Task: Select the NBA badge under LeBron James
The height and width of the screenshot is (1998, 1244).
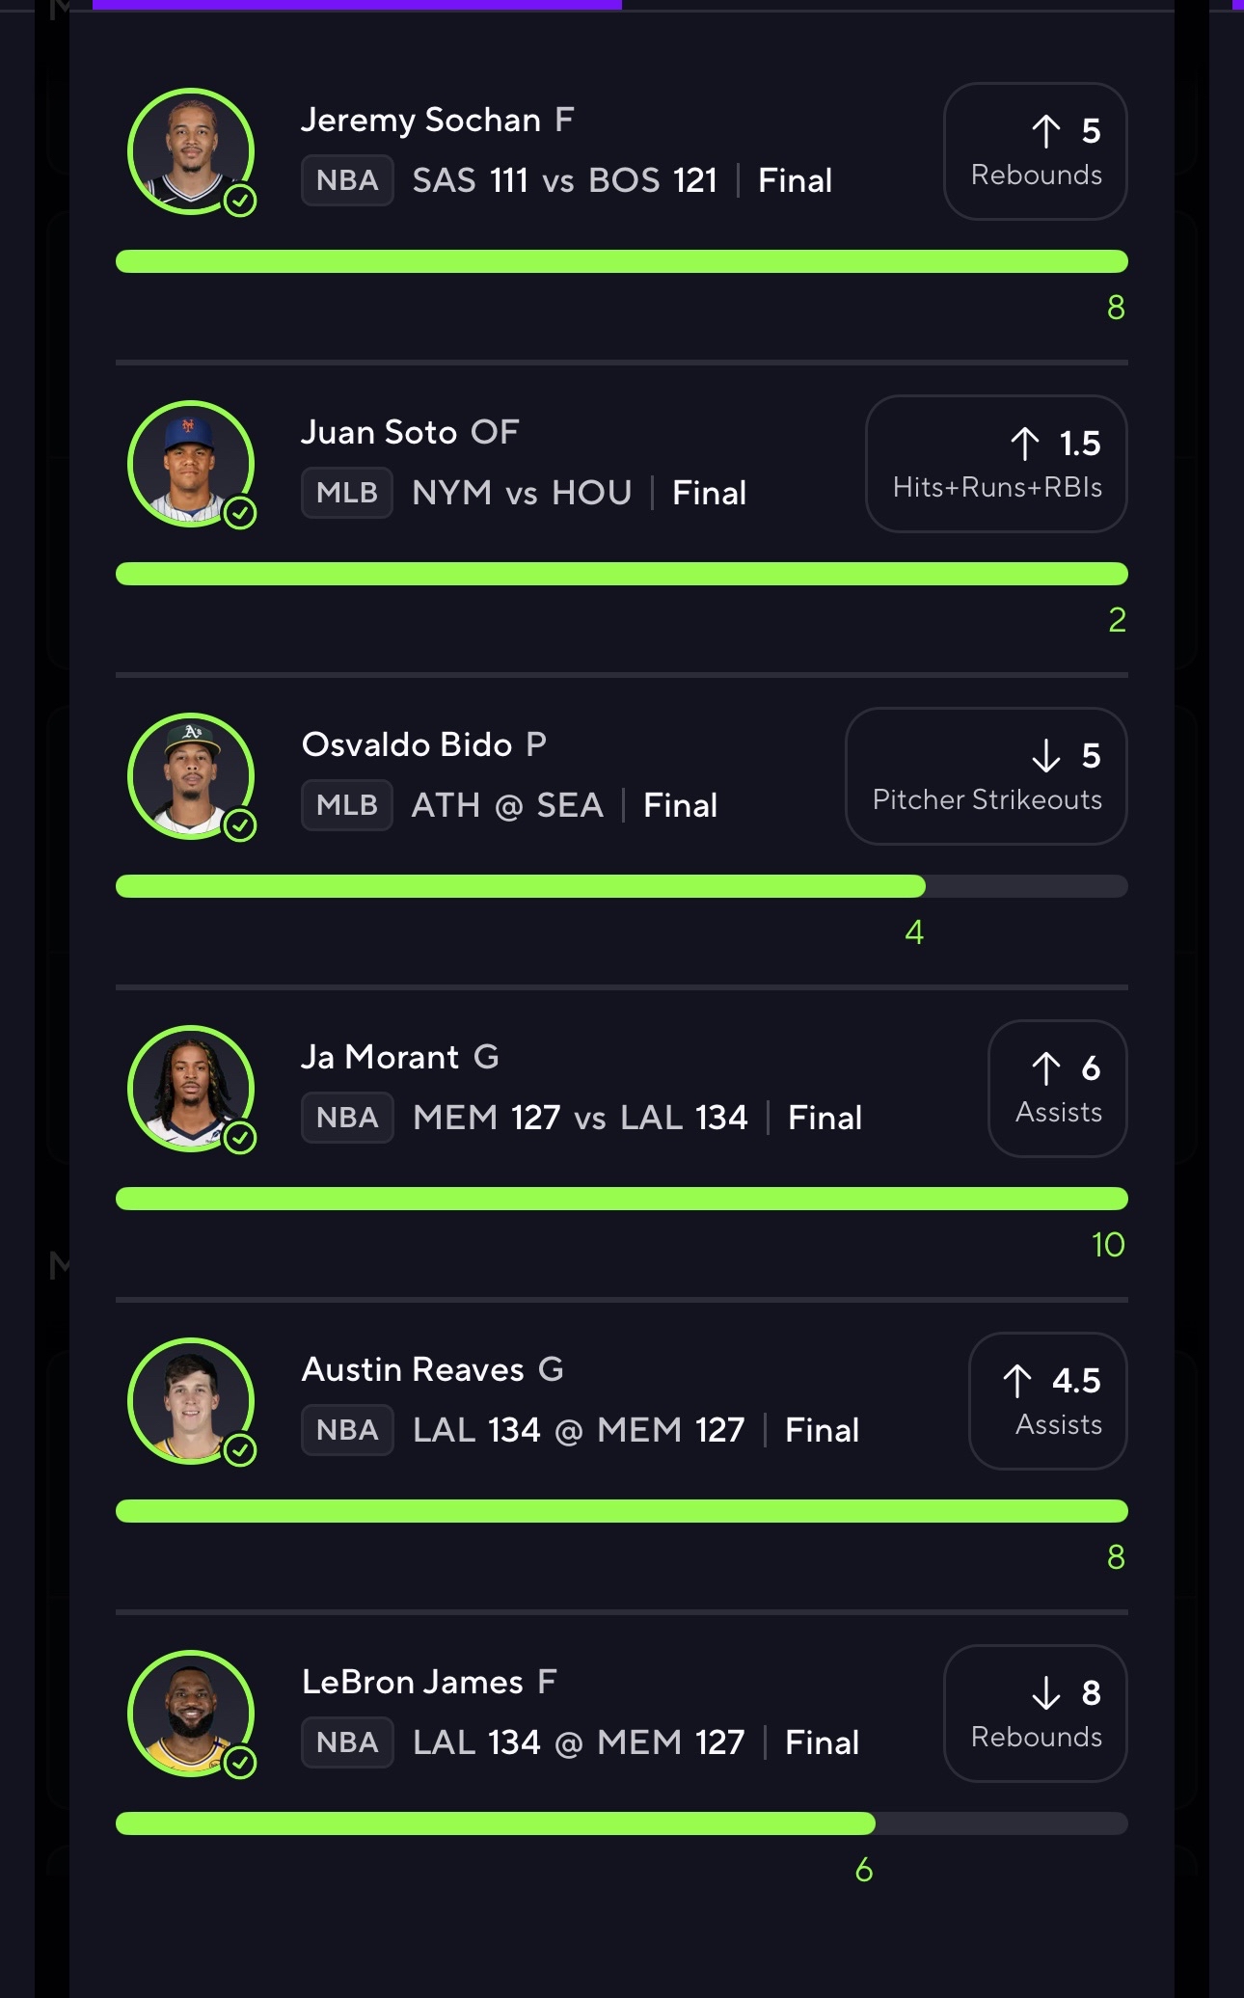Action: pos(347,1742)
